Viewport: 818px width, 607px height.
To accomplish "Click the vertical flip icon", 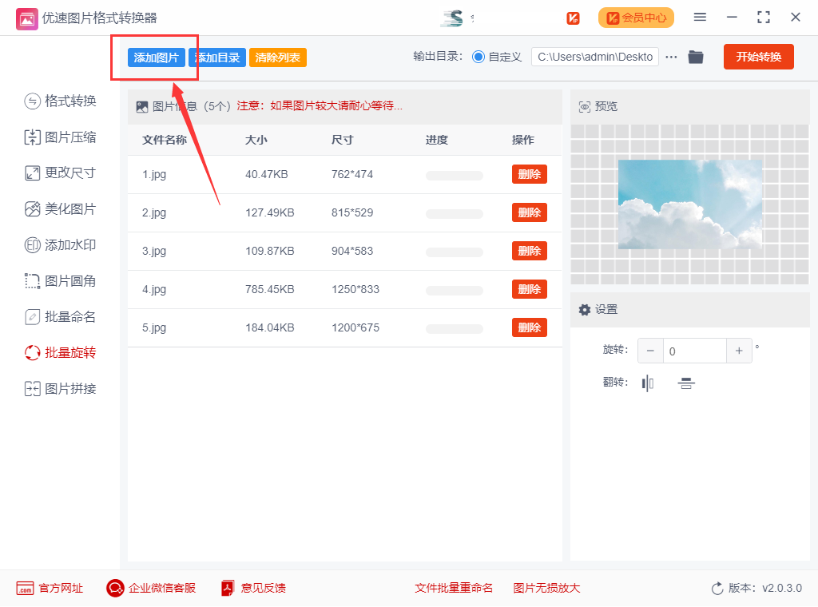I will 685,383.
